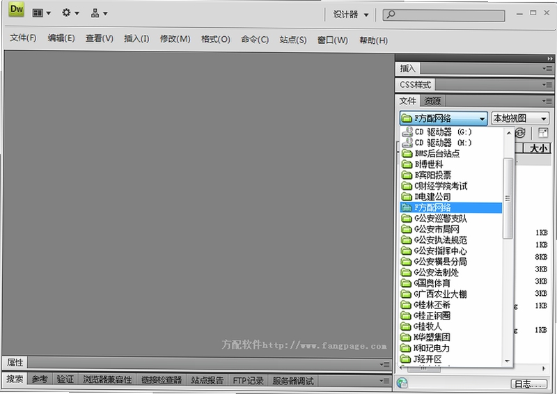Select site G桂正钢圈
This screenshot has width=557, height=394.
[451, 316]
